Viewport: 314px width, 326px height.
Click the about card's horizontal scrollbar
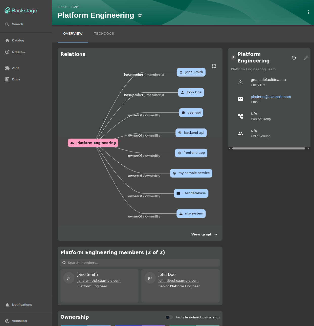269,148
